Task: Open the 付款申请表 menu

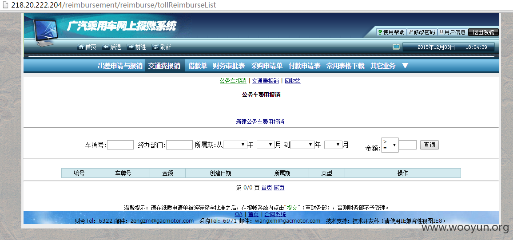Action: pyautogui.click(x=304, y=66)
